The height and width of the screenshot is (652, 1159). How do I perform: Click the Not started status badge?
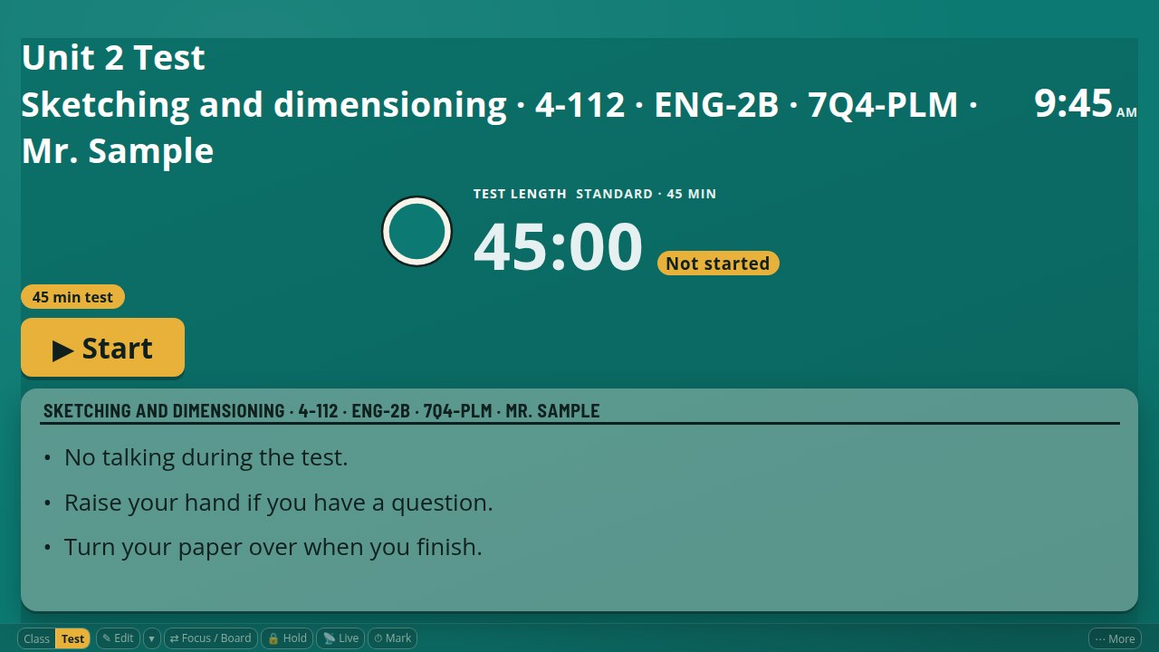coord(718,264)
